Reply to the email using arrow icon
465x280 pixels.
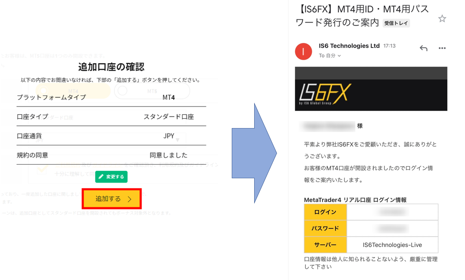(423, 48)
